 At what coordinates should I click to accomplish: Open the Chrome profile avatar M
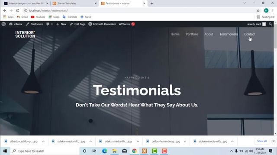(x=266, y=10)
